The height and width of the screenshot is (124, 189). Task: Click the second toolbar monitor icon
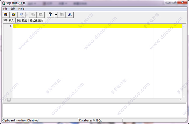coord(14,15)
